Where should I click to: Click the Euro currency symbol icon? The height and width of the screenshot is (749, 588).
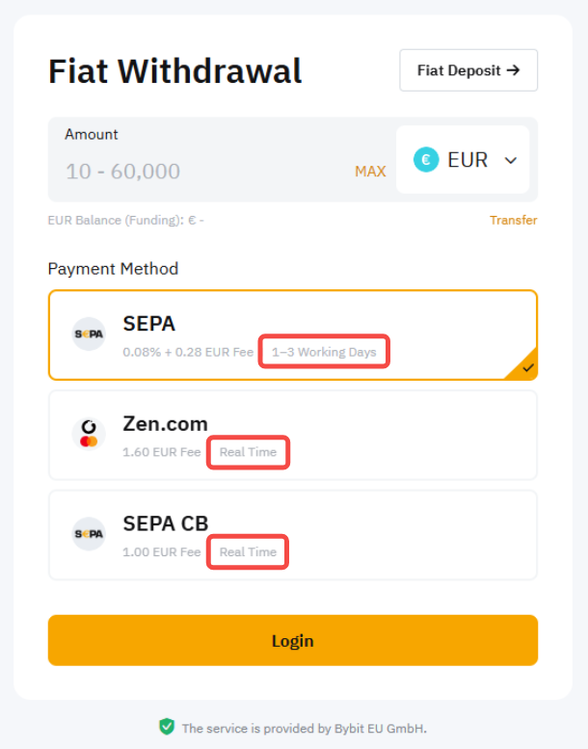pos(426,160)
